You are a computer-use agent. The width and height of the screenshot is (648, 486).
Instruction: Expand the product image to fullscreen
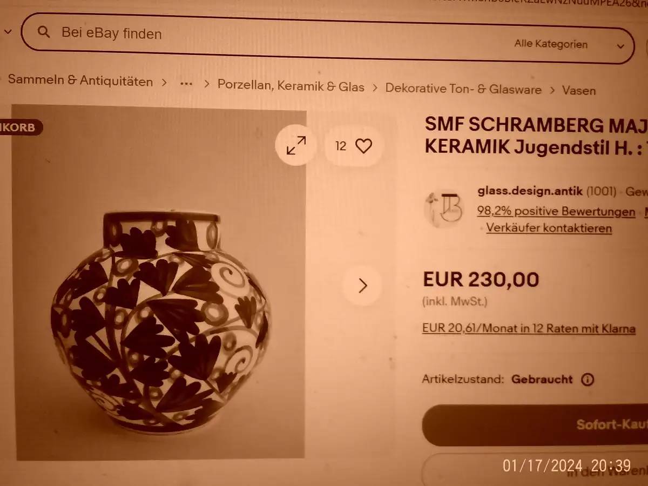[296, 146]
